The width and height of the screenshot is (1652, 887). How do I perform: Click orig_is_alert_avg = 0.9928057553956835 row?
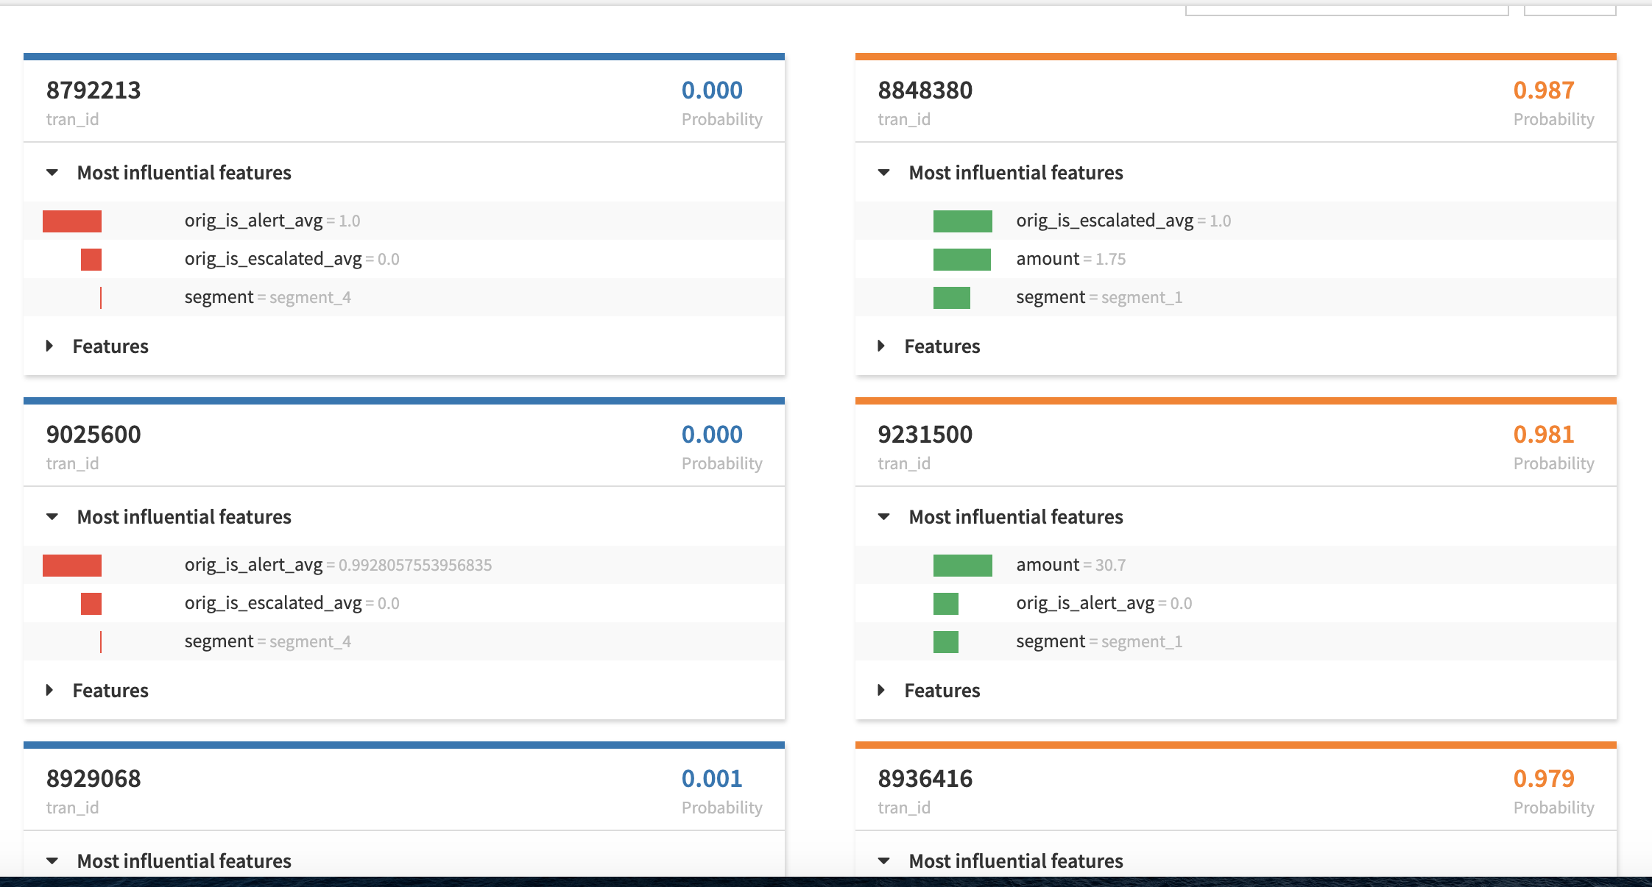pyautogui.click(x=337, y=565)
